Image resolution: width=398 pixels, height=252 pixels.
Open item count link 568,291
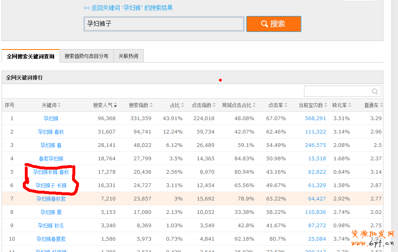[315, 118]
